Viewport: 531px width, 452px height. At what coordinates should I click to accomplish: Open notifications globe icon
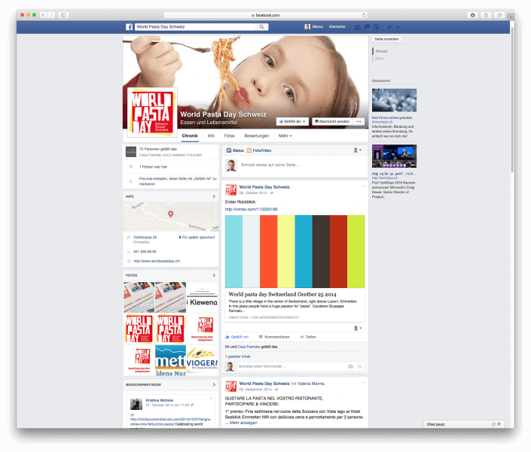tap(376, 27)
